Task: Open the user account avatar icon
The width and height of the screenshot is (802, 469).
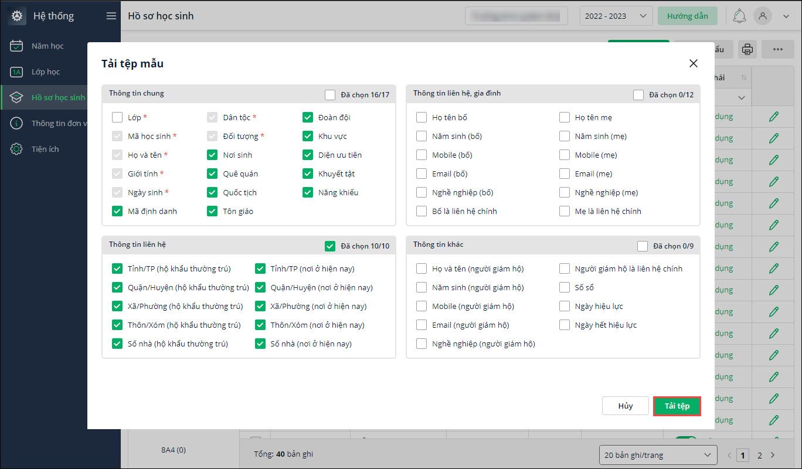Action: pos(763,16)
